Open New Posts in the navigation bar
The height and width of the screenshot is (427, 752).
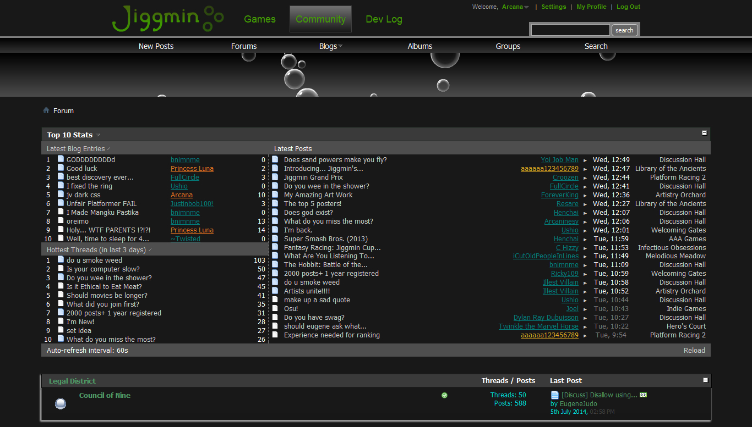point(156,46)
